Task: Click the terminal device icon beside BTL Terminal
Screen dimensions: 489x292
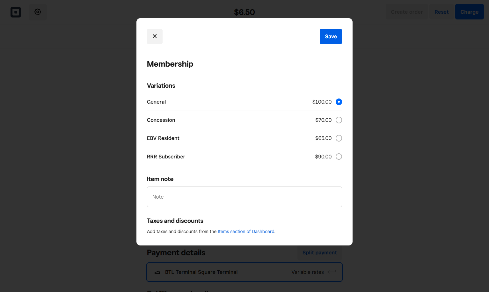Action: [x=157, y=272]
